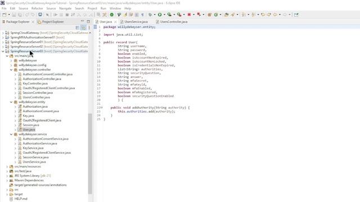Click the Terminate (stop) toolbar icon
This screenshot has width=360, height=202.
click(67, 15)
